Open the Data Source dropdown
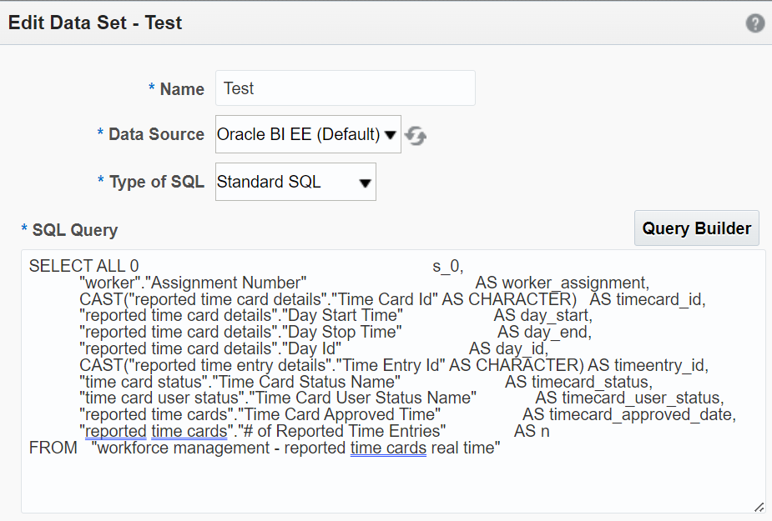 308,134
